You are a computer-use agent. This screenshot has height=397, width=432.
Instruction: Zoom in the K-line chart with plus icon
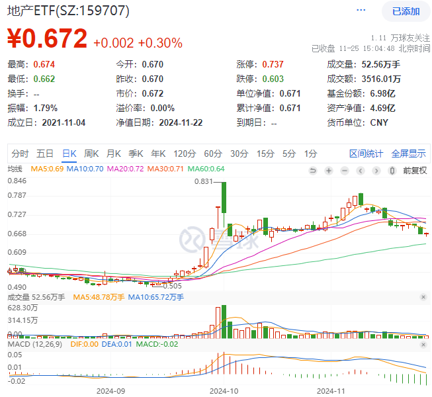(329, 171)
